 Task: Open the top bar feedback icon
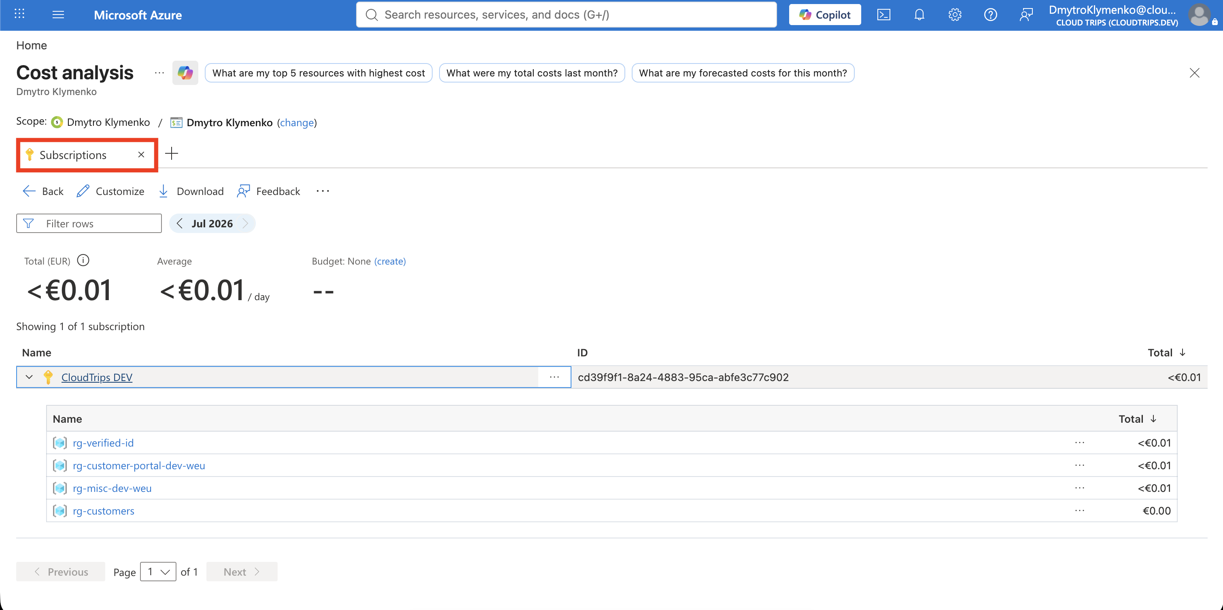coord(1026,15)
